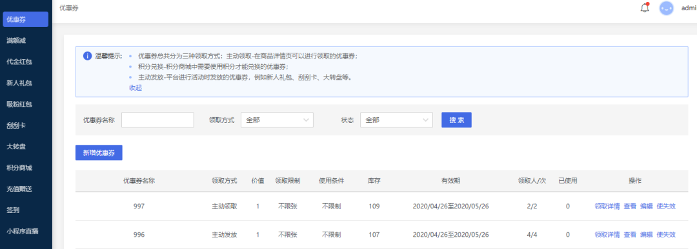Click 主动发放 cell in row 996
This screenshot has height=249, width=697.
point(225,234)
